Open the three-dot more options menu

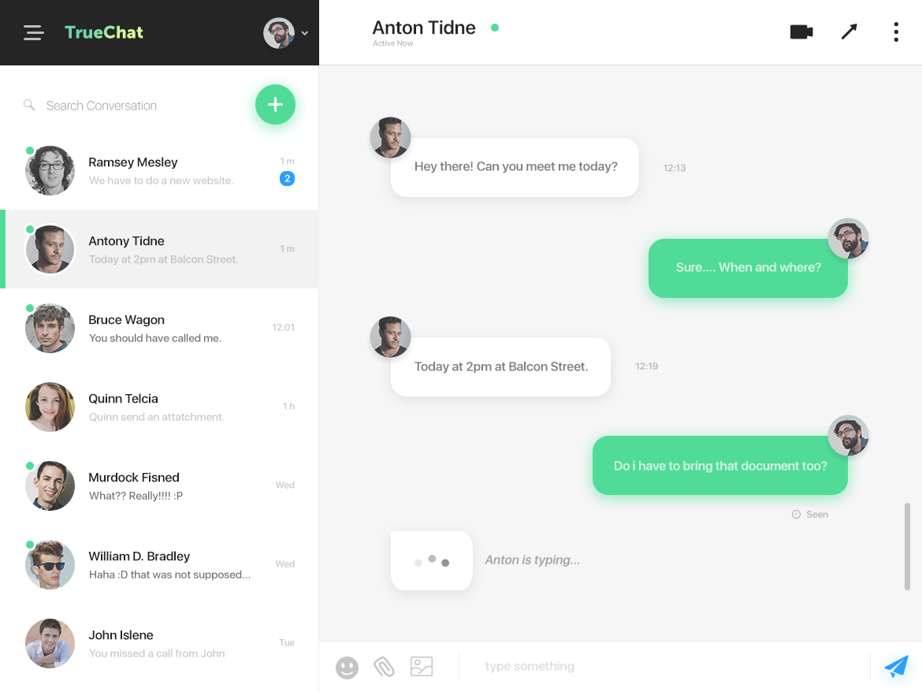point(896,32)
